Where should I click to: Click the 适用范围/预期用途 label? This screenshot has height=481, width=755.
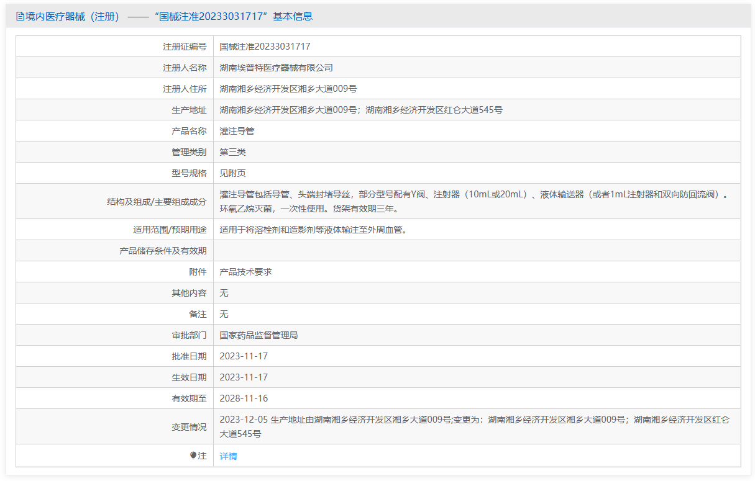pyautogui.click(x=170, y=230)
